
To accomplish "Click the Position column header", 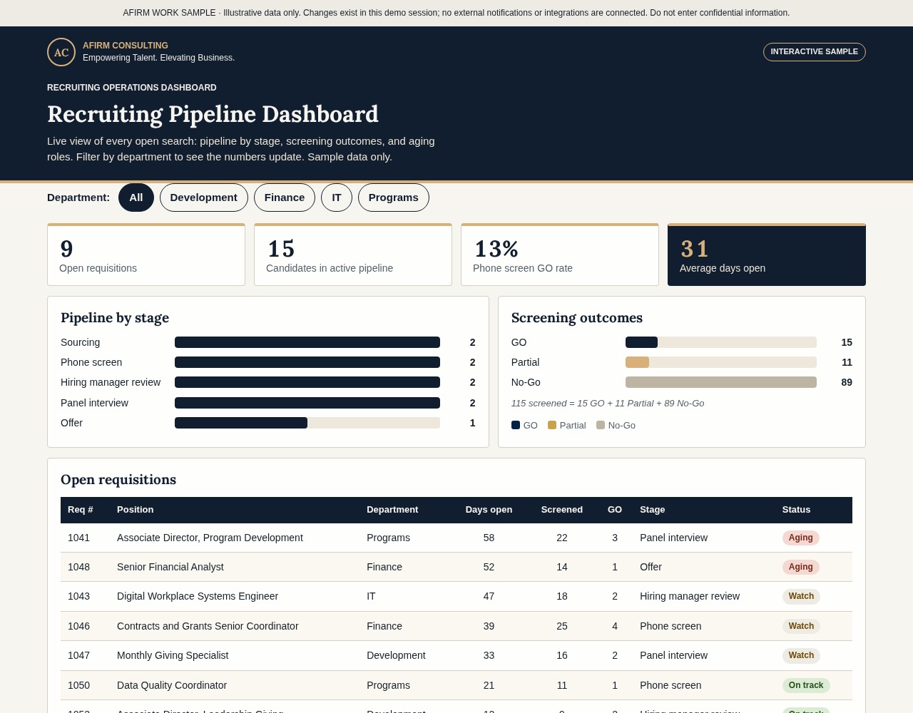I will [x=136, y=510].
